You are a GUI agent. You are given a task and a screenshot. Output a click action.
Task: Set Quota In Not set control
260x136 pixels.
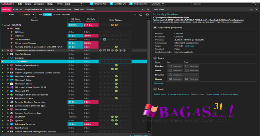(175, 79)
